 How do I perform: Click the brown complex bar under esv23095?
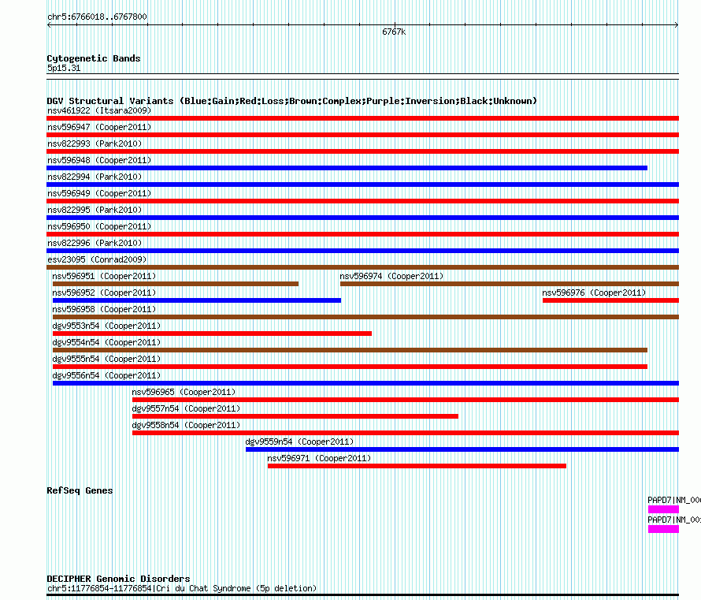tap(362, 267)
